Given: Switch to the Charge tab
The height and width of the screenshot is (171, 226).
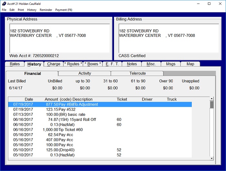Looking at the screenshot, I should 54,64.
